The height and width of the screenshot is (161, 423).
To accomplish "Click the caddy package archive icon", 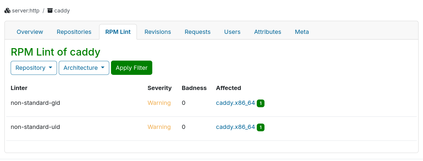I will (50, 11).
